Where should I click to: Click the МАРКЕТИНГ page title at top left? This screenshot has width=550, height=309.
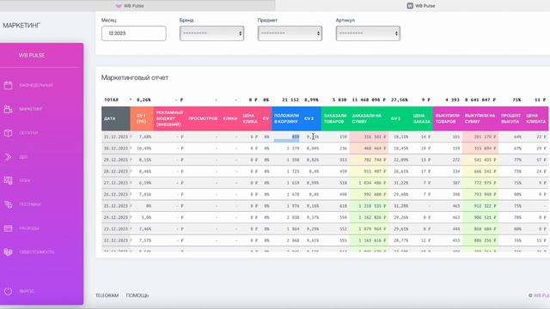click(x=21, y=26)
